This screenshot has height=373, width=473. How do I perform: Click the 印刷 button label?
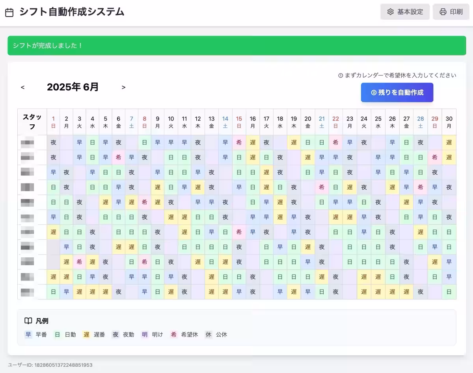click(457, 12)
